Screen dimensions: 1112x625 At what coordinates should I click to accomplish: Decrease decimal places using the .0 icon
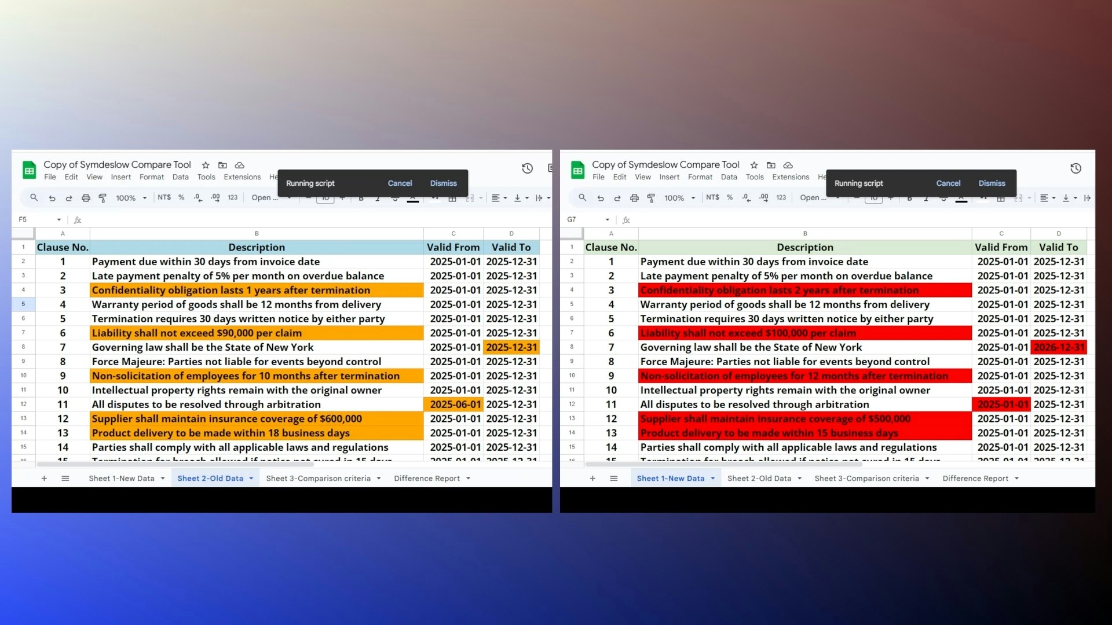coord(197,197)
